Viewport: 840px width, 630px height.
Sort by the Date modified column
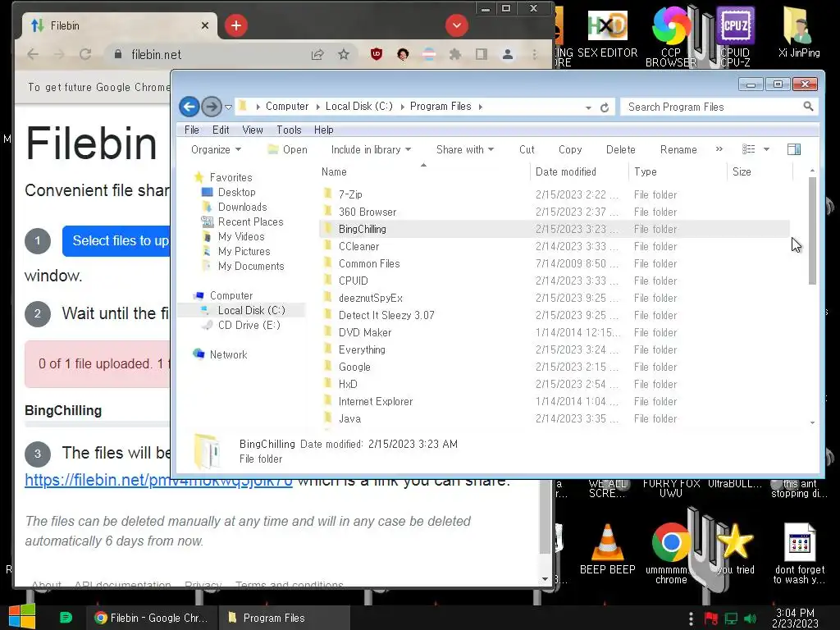(x=579, y=172)
